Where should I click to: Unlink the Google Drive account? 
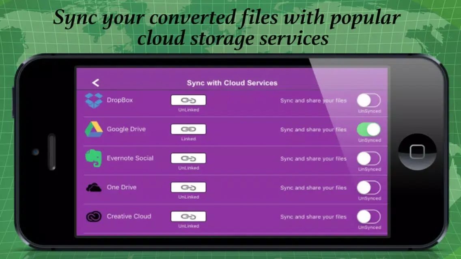tap(188, 129)
